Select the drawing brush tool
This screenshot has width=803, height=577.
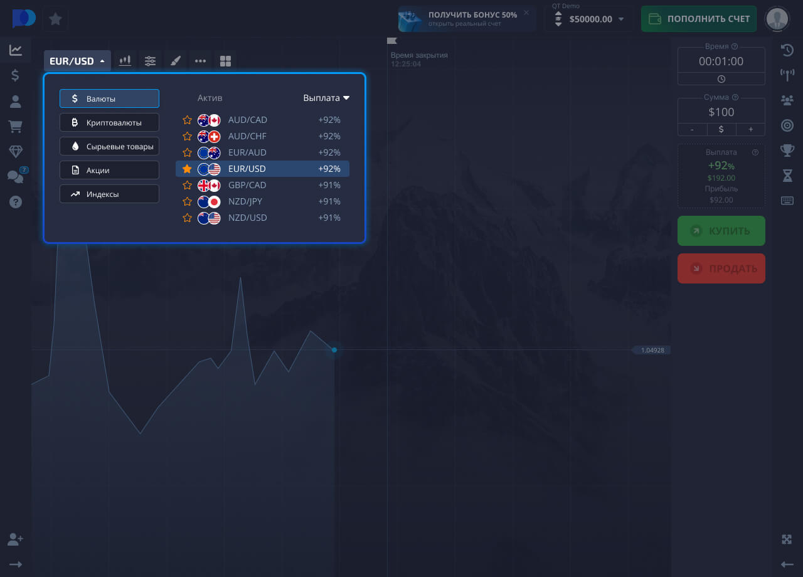tap(176, 61)
